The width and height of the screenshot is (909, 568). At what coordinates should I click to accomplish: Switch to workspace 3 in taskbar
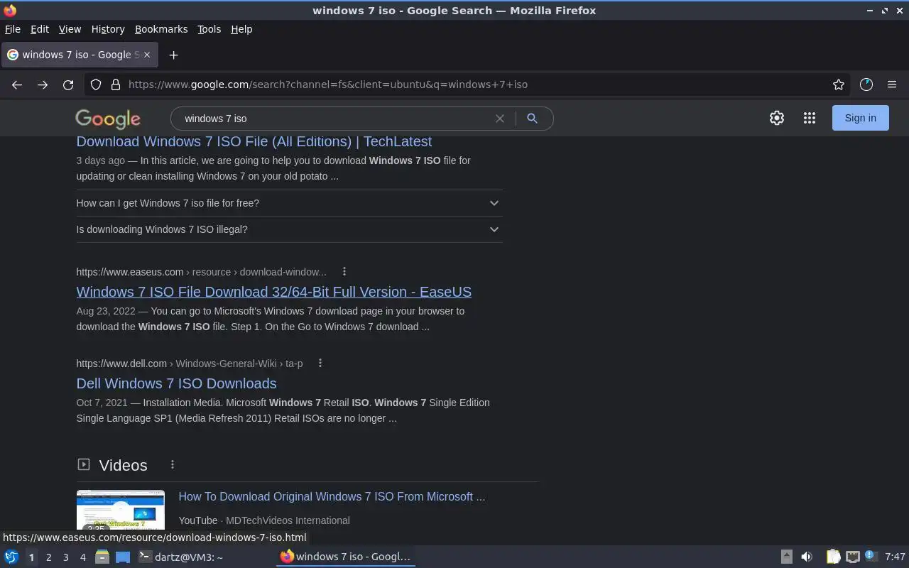(x=66, y=557)
